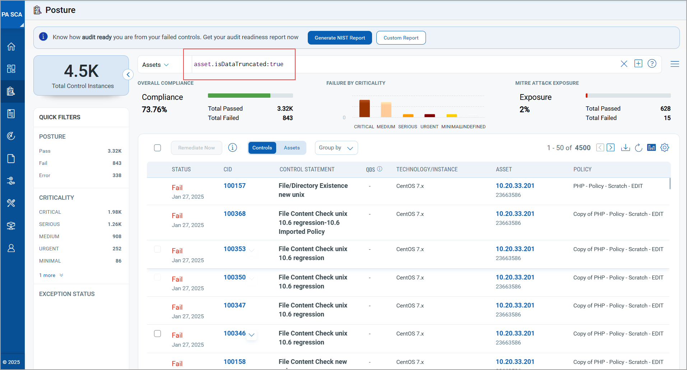Refresh the controls table

pyautogui.click(x=639, y=148)
